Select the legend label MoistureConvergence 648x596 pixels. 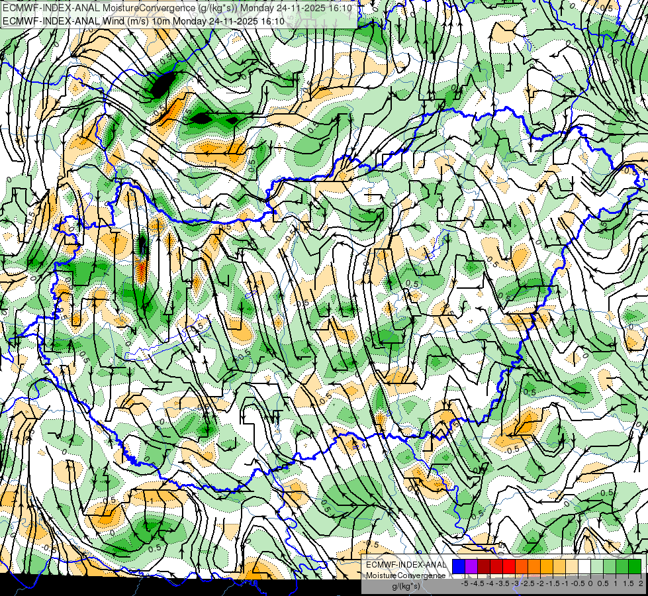click(x=406, y=575)
